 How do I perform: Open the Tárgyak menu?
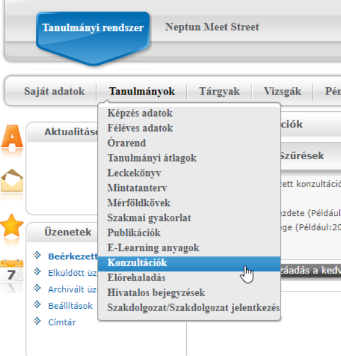(x=219, y=92)
